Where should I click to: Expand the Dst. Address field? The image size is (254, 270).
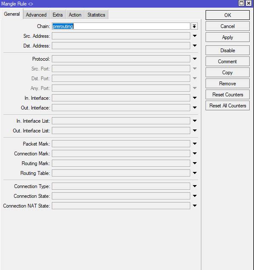tap(195, 46)
